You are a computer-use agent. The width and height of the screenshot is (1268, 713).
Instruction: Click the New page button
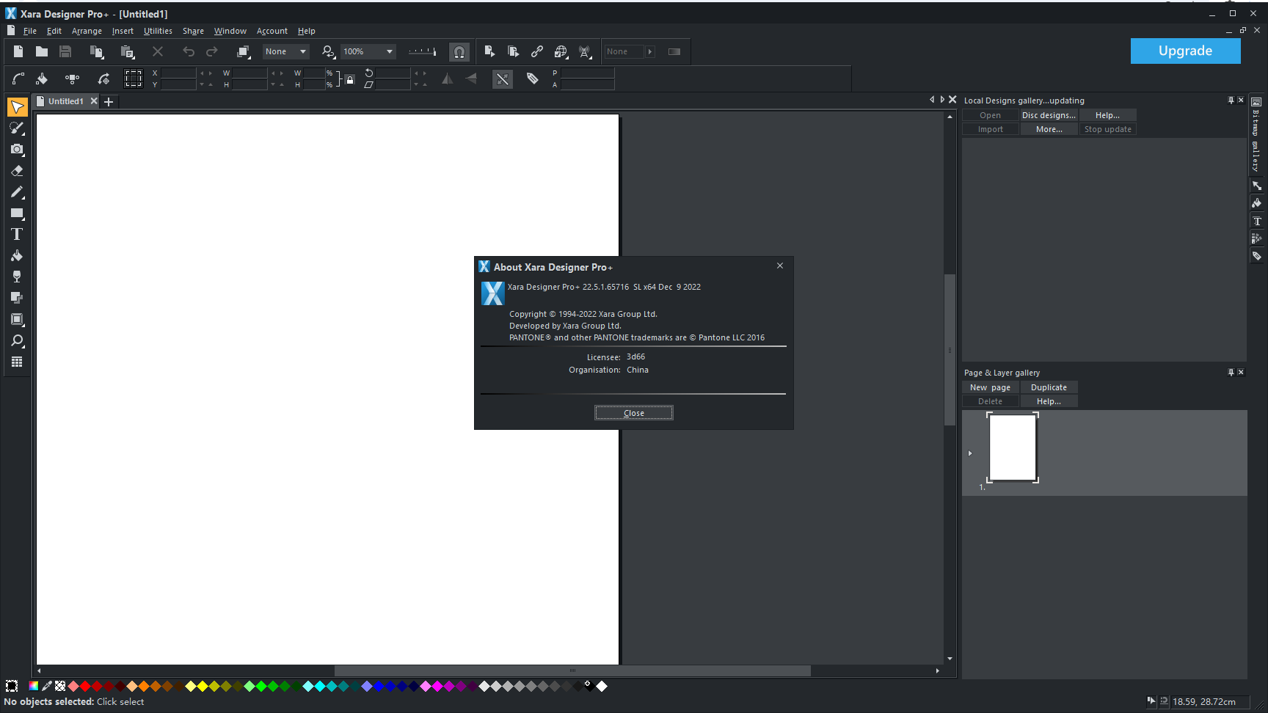(990, 387)
